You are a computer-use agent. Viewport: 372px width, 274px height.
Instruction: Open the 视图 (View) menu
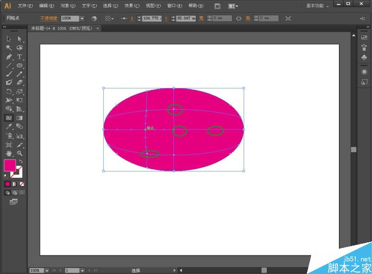coord(153,6)
